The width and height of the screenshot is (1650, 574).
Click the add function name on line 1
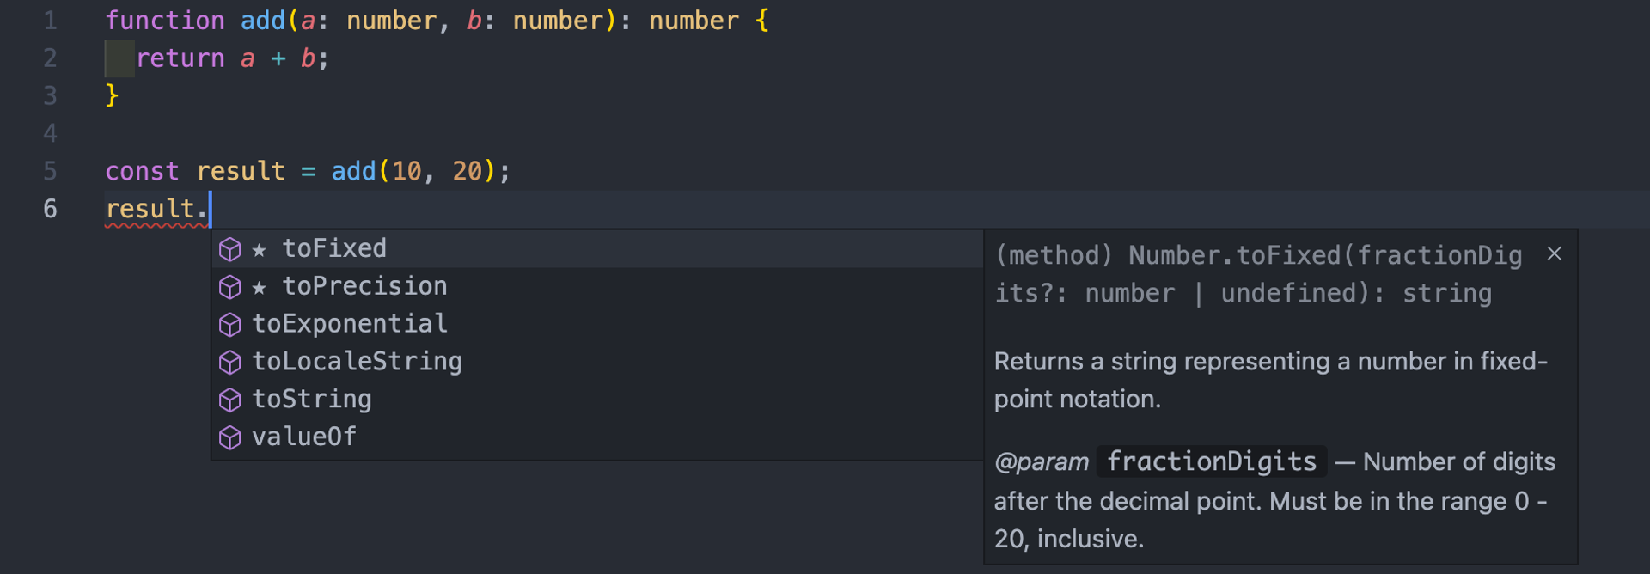[x=263, y=21]
